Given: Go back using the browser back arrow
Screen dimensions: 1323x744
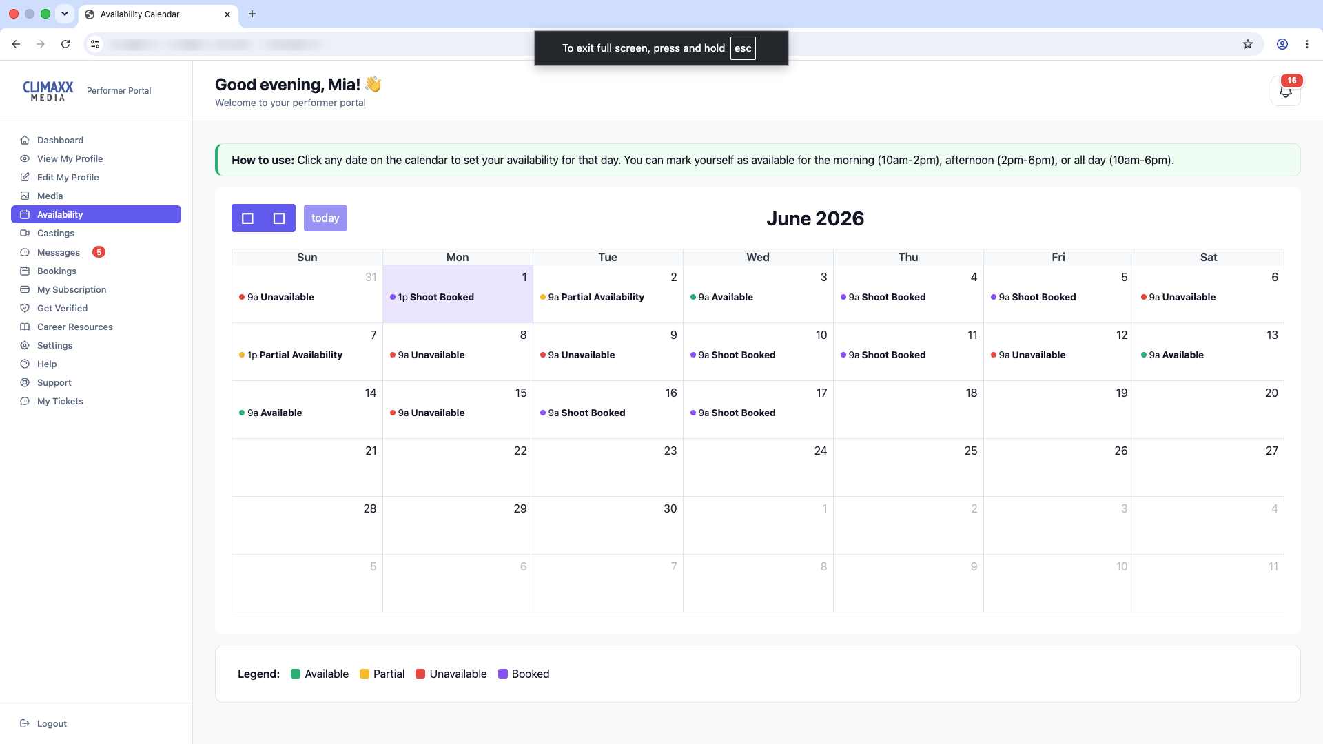Looking at the screenshot, I should tap(16, 44).
